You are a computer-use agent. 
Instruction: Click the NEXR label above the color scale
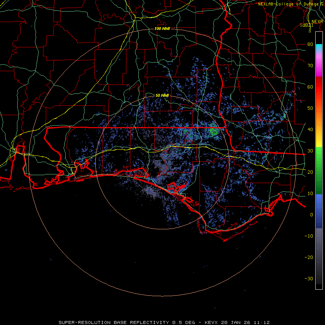[317, 22]
